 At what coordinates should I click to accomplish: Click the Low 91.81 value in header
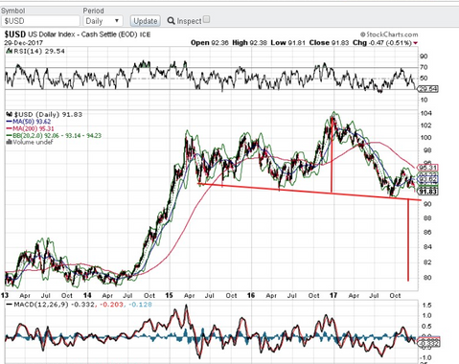[288, 43]
